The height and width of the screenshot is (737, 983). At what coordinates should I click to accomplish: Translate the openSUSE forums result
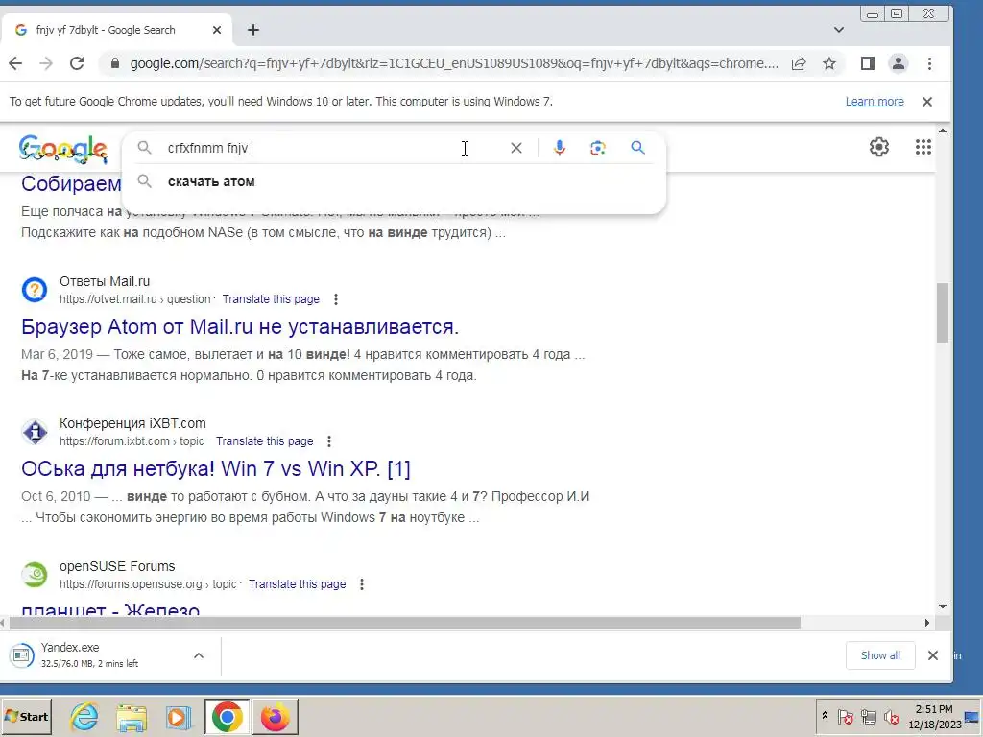298,584
